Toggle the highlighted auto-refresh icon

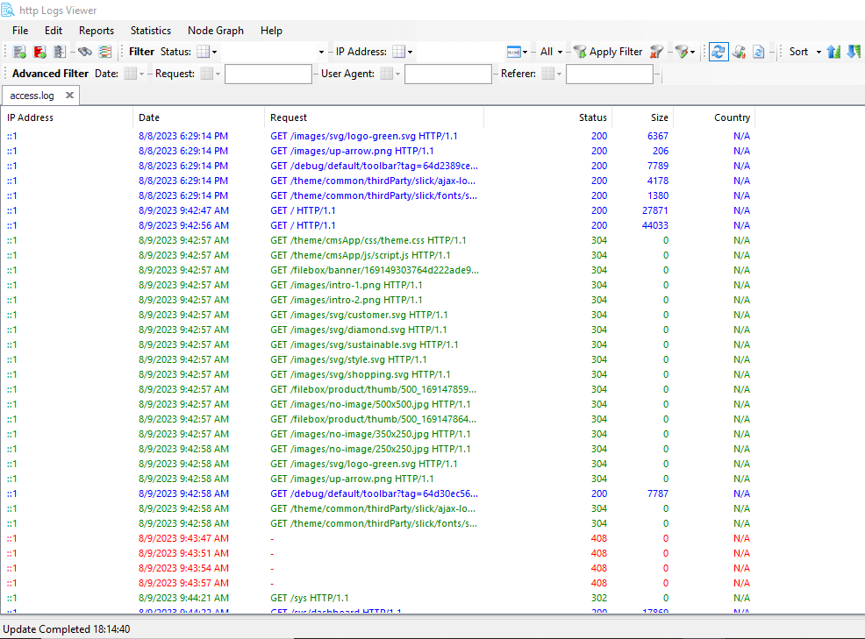point(718,52)
